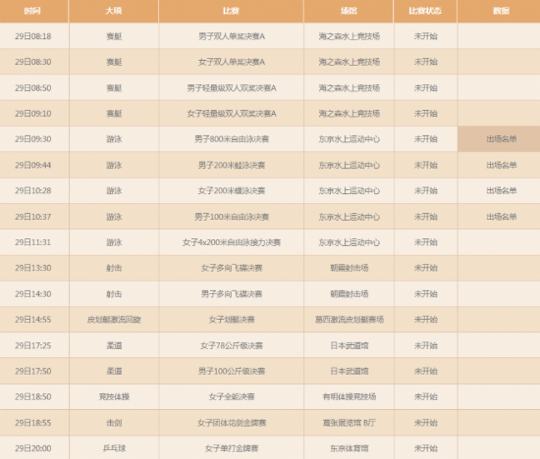Click the 数据 column header
The width and height of the screenshot is (540, 459).
pyautogui.click(x=501, y=11)
